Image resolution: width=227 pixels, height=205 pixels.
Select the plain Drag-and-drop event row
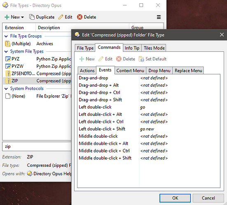click(149, 78)
